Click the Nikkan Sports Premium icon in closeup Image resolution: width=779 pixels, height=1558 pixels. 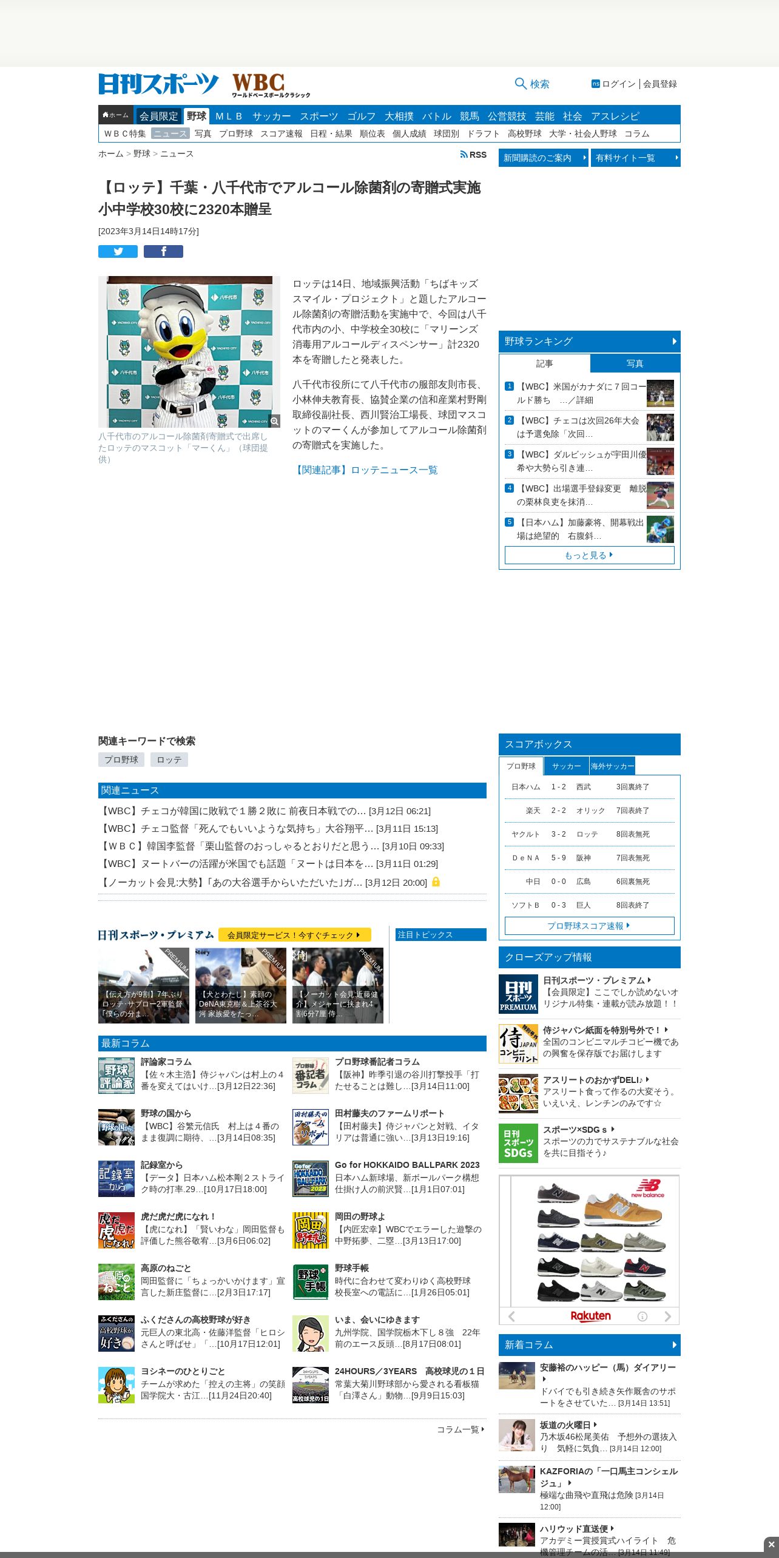click(x=518, y=994)
